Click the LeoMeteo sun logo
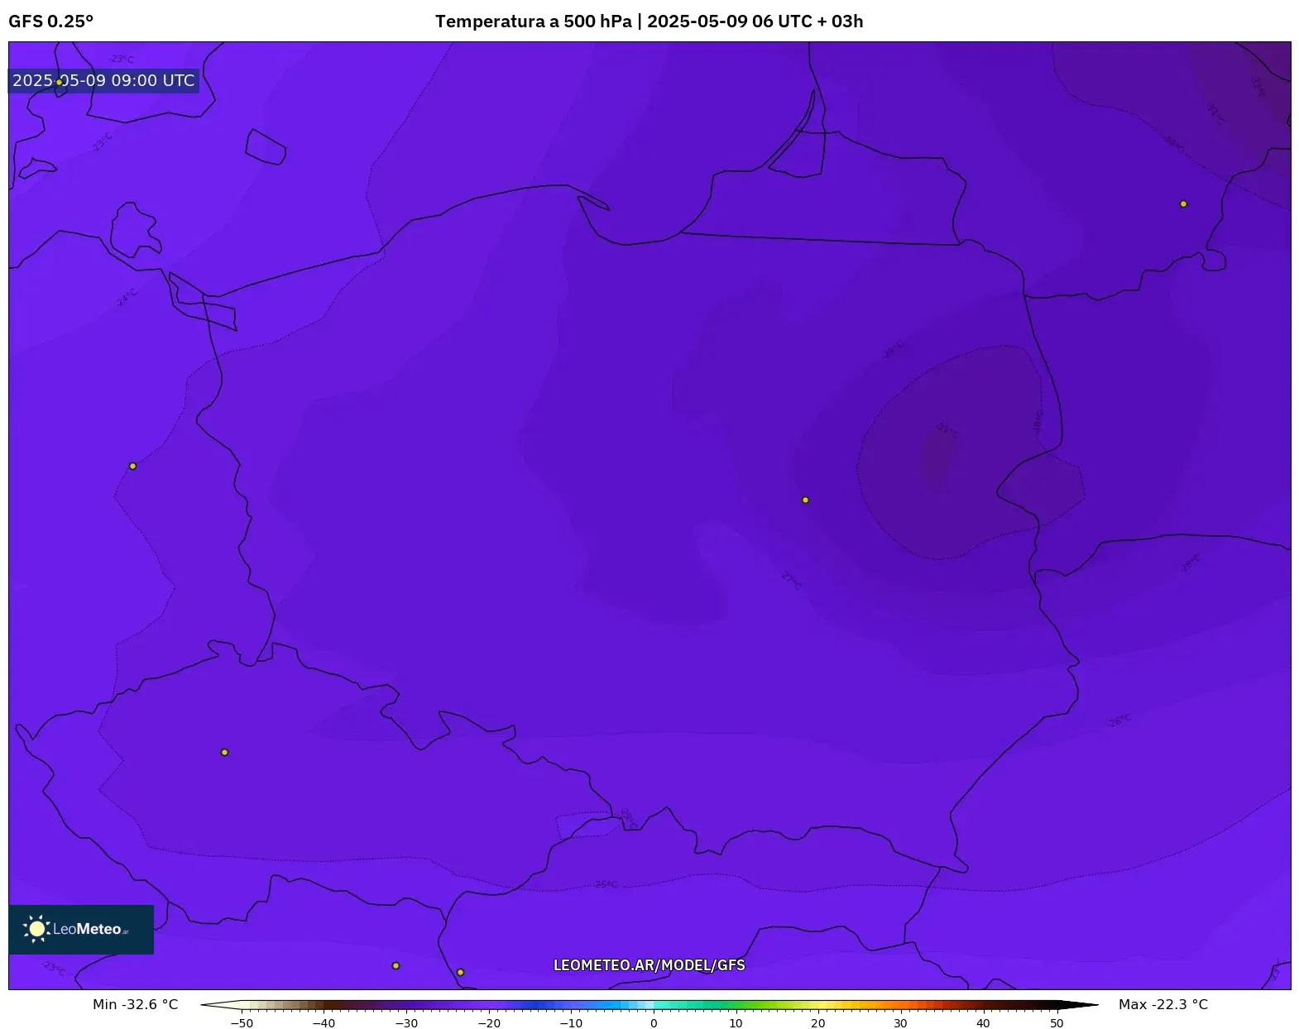Image resolution: width=1299 pixels, height=1029 pixels. (36, 929)
